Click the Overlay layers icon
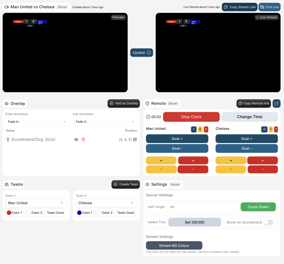Viewport: 284px width, 264px height. [x=7, y=103]
